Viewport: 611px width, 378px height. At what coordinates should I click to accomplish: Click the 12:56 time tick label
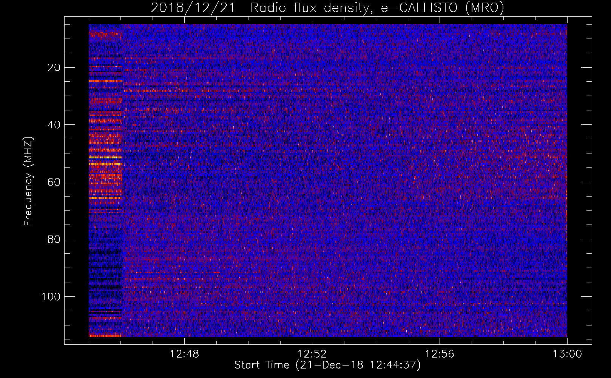[440, 354]
